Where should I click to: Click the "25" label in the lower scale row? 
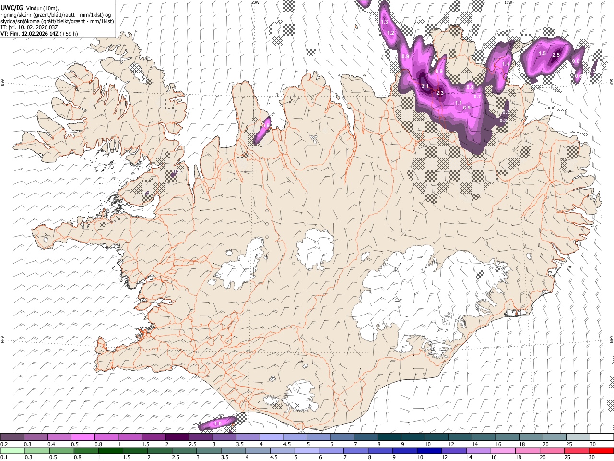[568, 457]
